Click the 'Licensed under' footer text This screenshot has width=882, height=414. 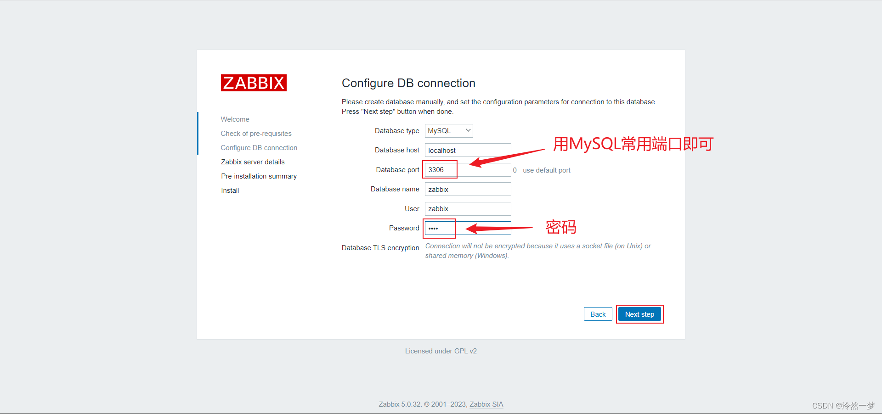429,351
